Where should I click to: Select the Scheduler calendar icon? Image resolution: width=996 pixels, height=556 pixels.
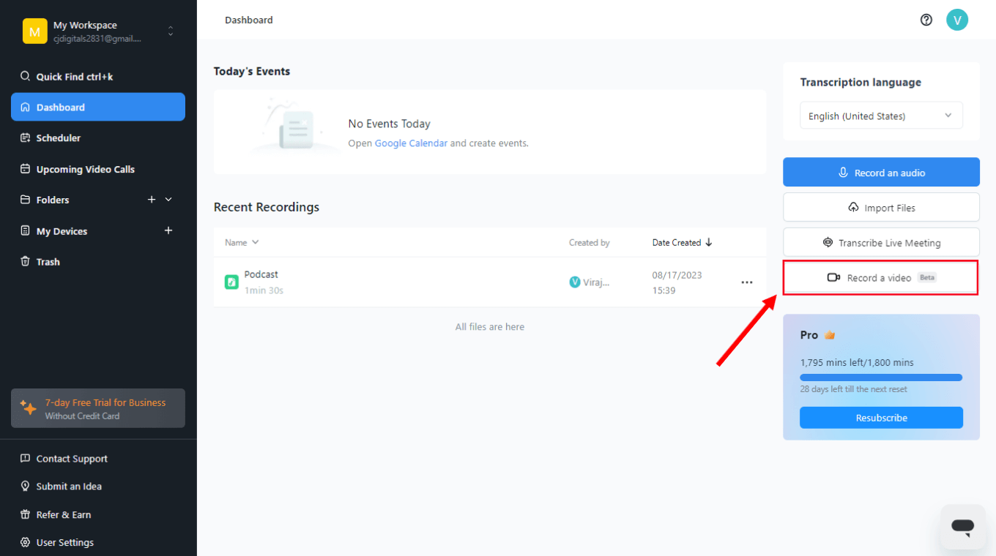click(25, 138)
